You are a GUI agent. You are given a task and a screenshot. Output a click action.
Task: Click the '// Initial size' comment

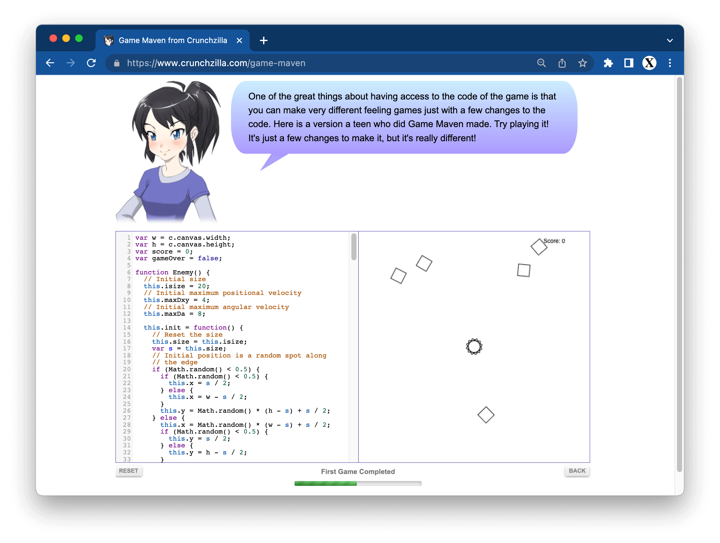pos(175,279)
